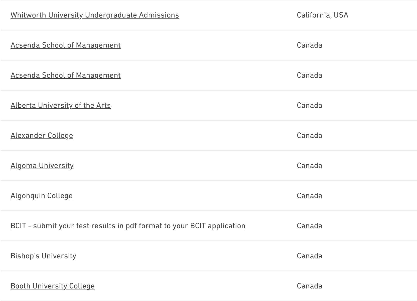Click Canada in the Algoma University row
This screenshot has width=417, height=301.
[x=309, y=166]
